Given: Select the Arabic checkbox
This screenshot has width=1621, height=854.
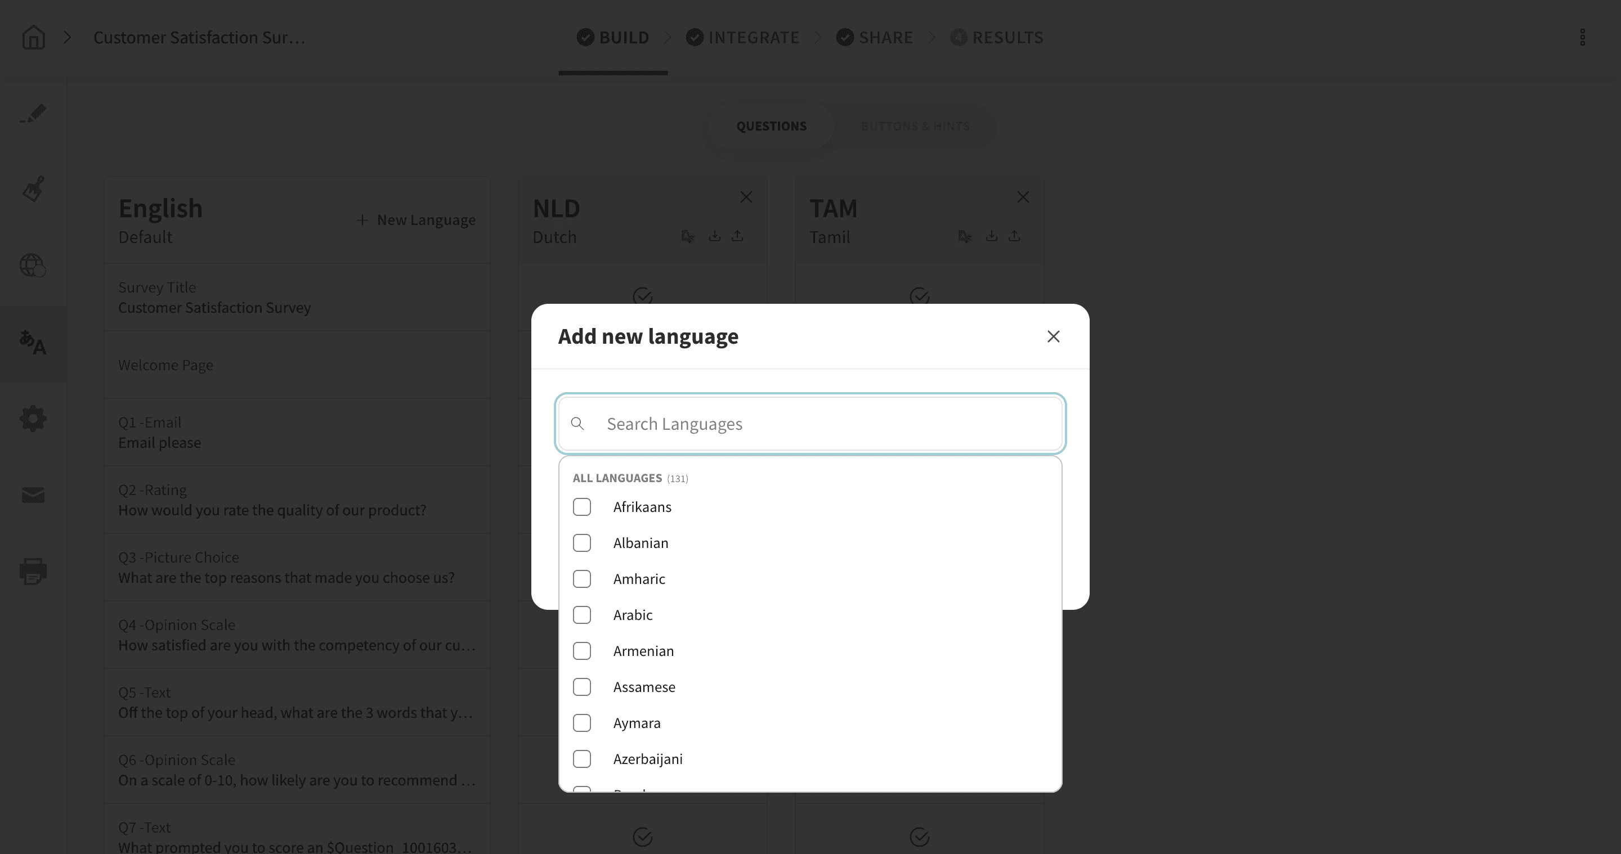Looking at the screenshot, I should coord(581,615).
